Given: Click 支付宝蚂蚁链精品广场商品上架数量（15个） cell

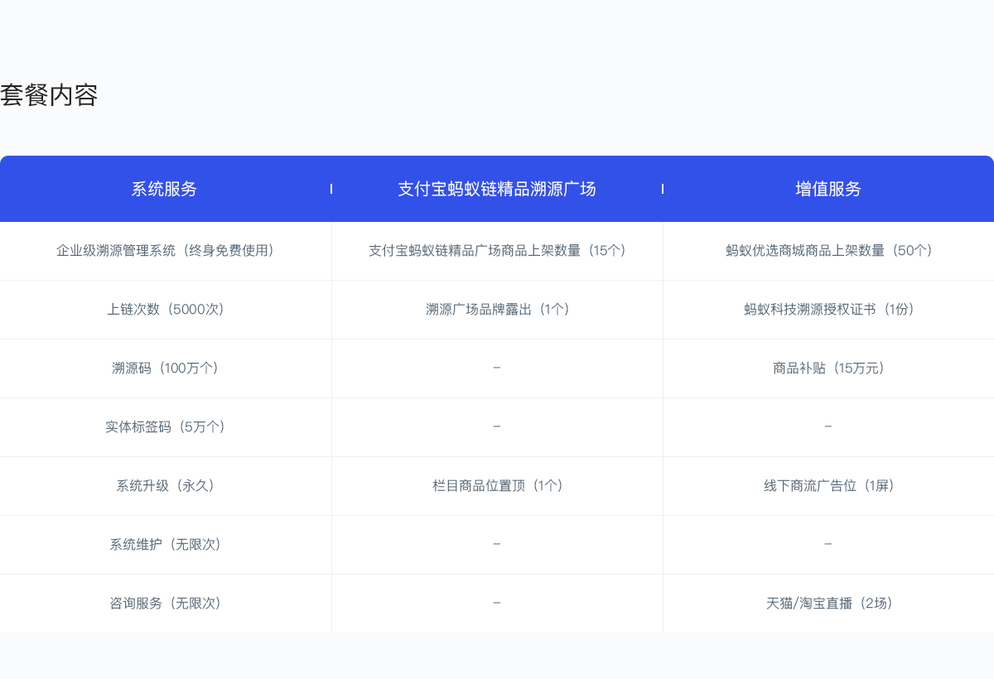Looking at the screenshot, I should coord(497,251).
